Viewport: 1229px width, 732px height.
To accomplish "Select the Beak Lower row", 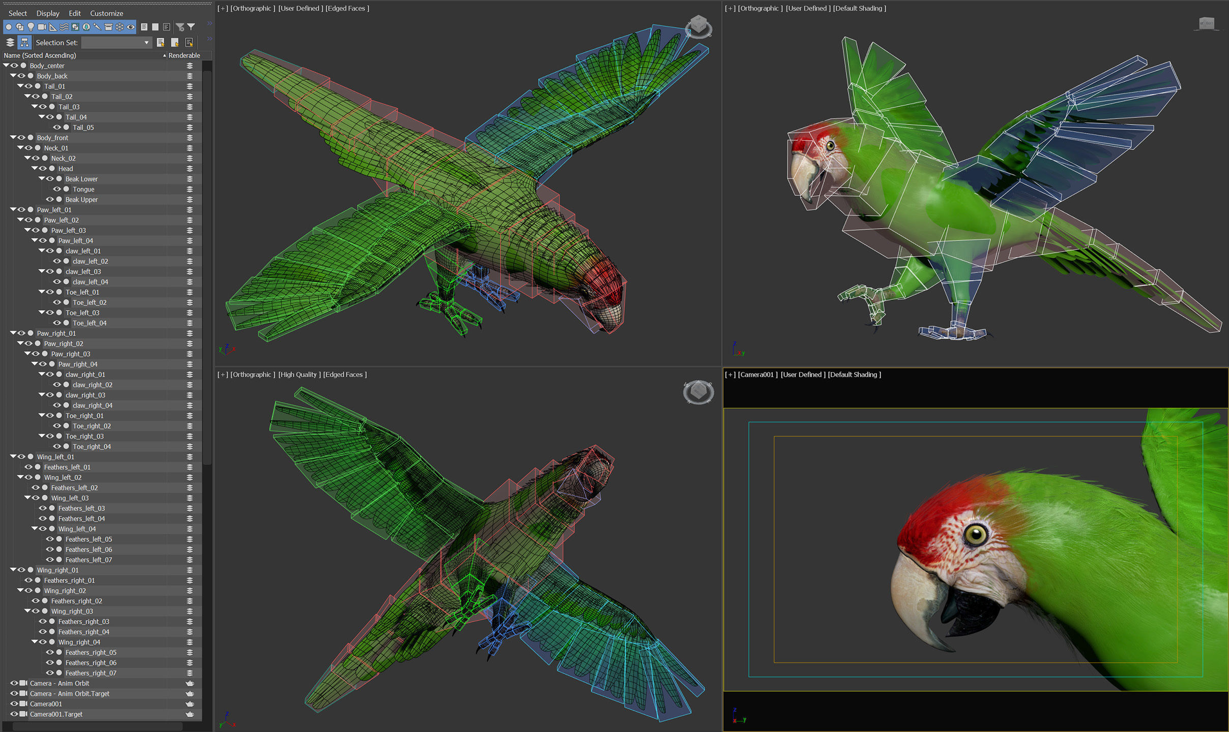I will (81, 179).
